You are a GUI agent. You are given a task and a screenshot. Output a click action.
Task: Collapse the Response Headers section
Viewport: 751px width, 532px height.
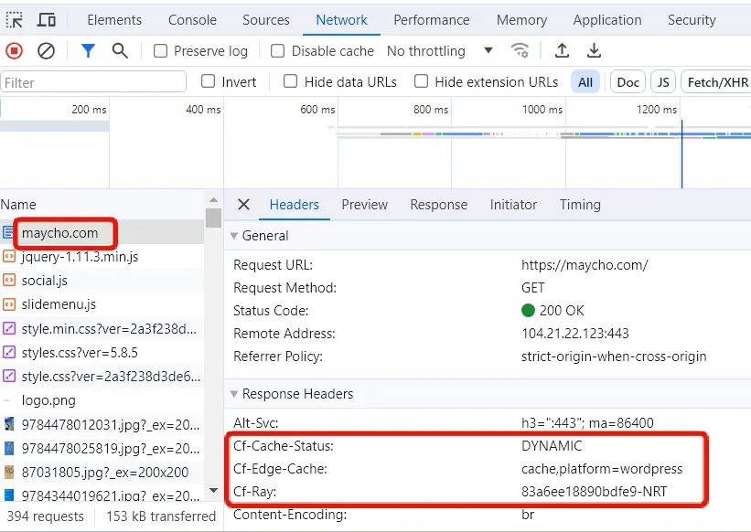pos(234,394)
